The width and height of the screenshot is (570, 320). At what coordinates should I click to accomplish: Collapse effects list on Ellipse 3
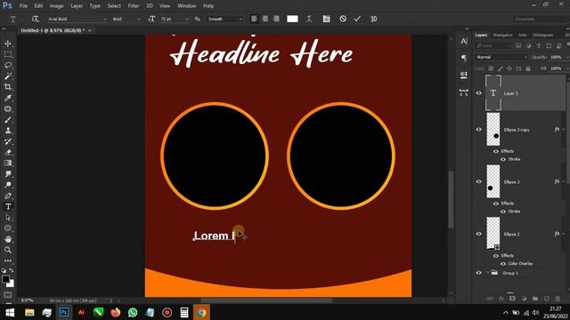(x=564, y=181)
